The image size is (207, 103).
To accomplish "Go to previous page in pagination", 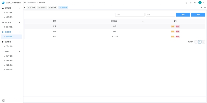I will [x=196, y=42].
